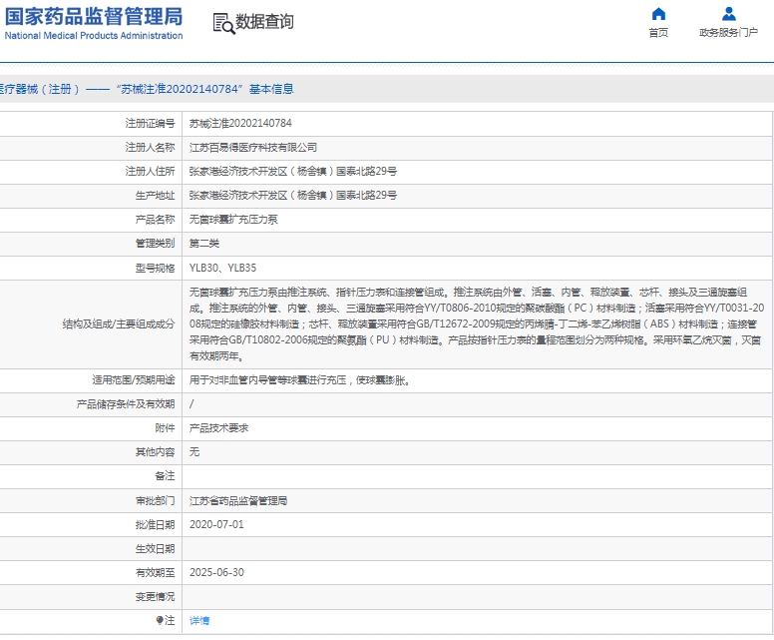This screenshot has width=774, height=640.
Task: Click the 数据查询 search document icon
Action: tap(223, 23)
